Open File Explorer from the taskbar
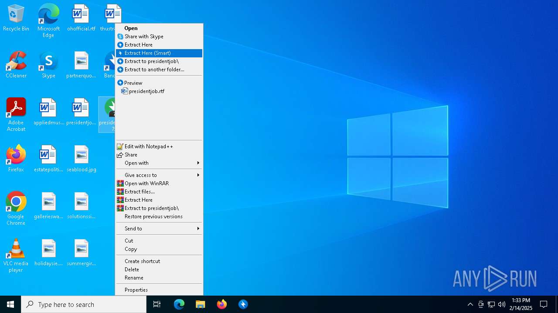 click(x=201, y=304)
